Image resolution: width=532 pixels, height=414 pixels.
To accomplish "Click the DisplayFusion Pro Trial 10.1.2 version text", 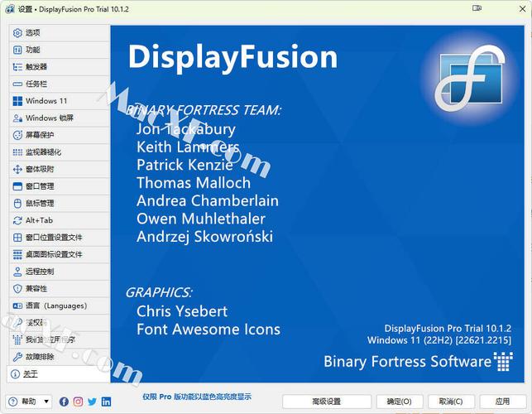I will coord(448,329).
